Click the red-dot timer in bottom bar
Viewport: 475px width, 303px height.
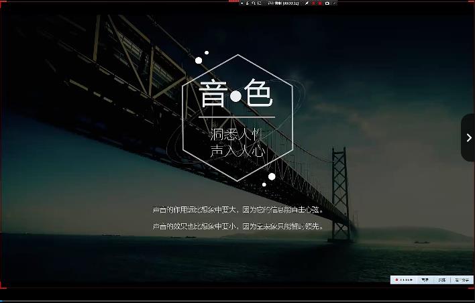click(404, 280)
